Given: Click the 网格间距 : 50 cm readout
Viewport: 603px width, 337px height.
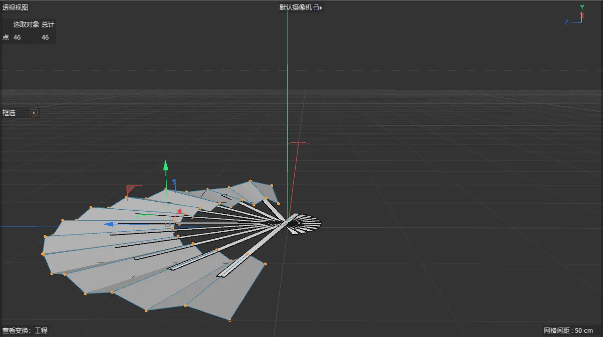Looking at the screenshot, I should coord(568,330).
